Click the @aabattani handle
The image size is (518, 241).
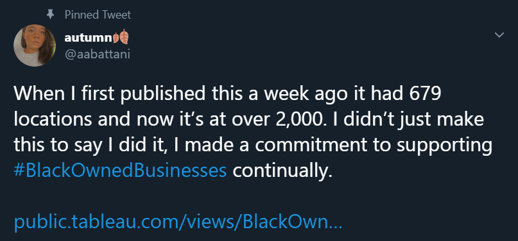point(98,54)
